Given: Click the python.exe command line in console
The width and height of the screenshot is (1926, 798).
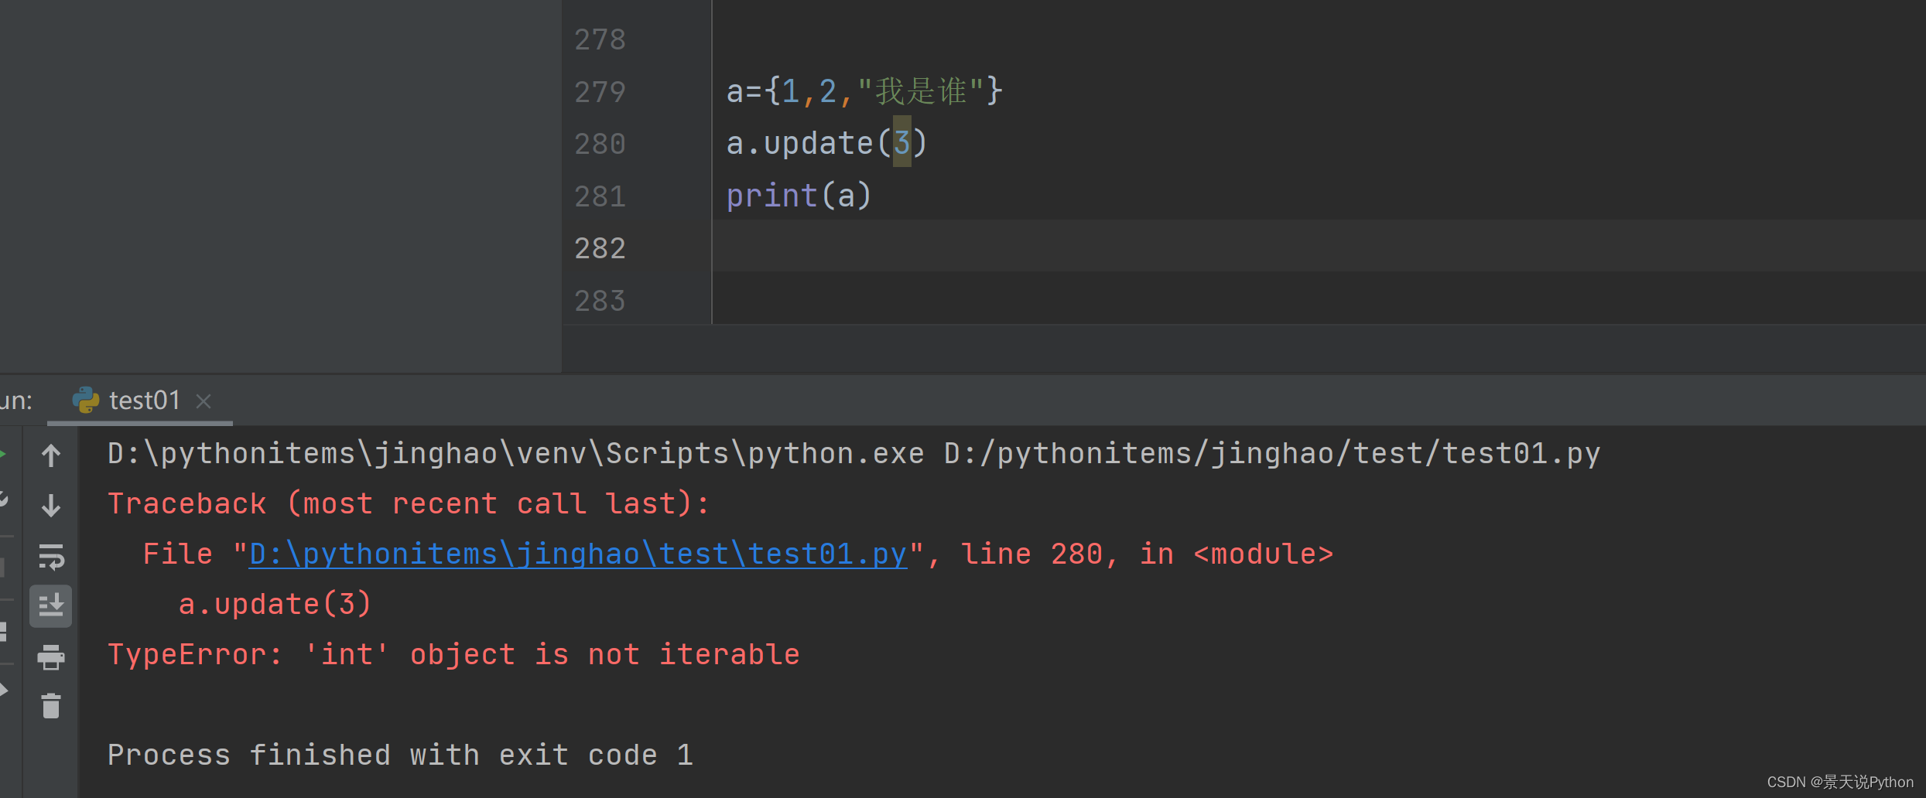Looking at the screenshot, I should pyautogui.click(x=854, y=454).
